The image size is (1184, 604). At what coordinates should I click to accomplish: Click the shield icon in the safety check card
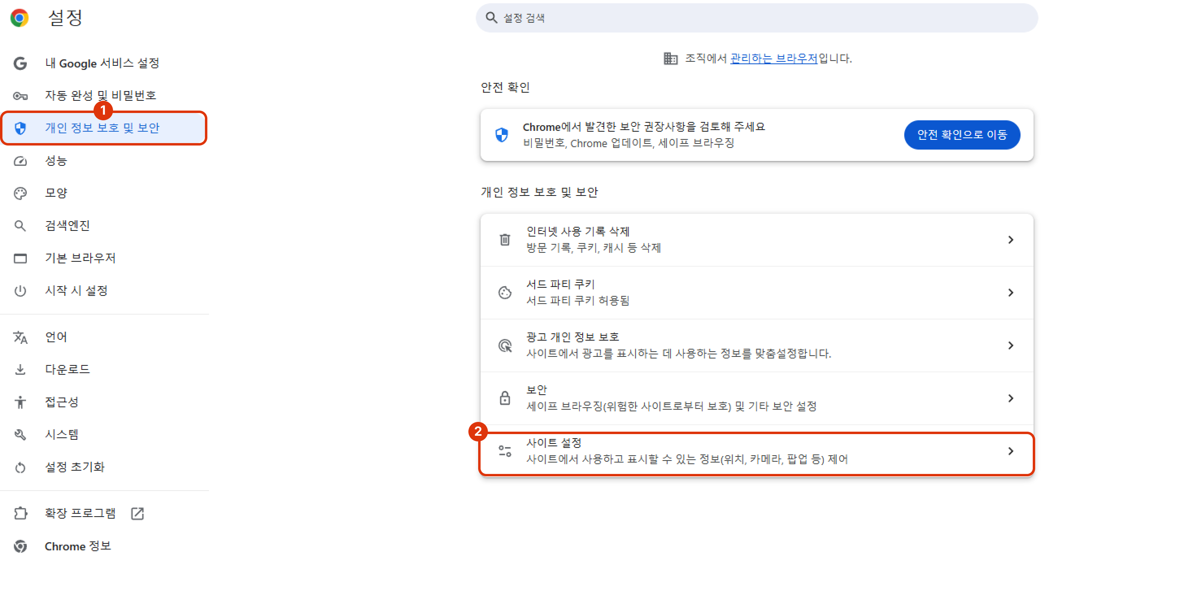click(501, 135)
